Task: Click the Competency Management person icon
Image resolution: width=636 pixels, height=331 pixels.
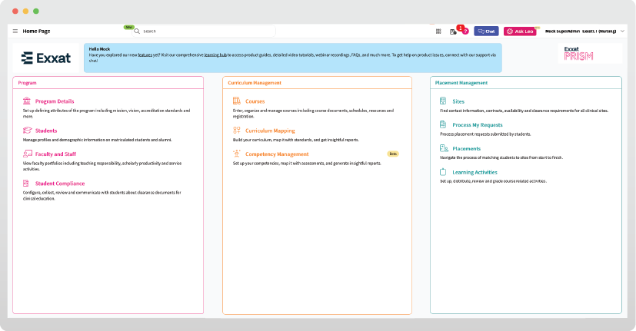Action: pyautogui.click(x=237, y=154)
